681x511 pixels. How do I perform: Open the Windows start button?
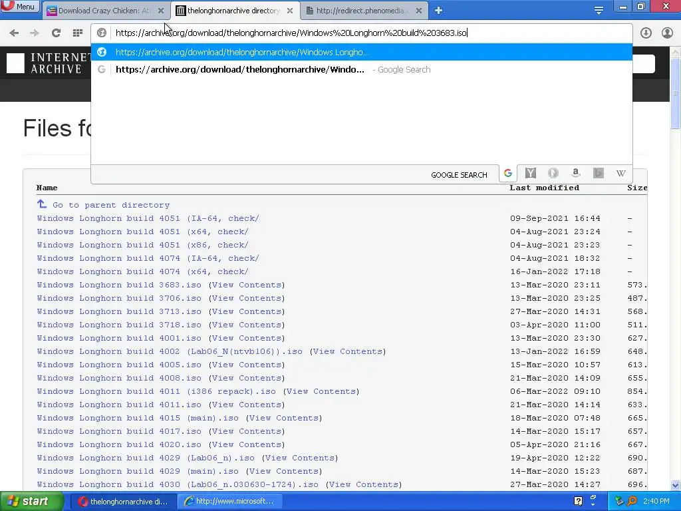[32, 502]
